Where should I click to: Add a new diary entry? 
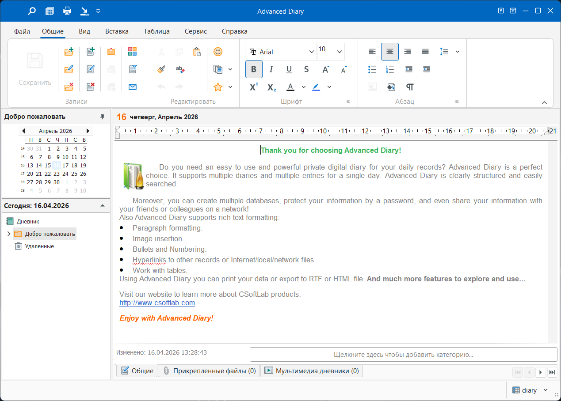90,52
